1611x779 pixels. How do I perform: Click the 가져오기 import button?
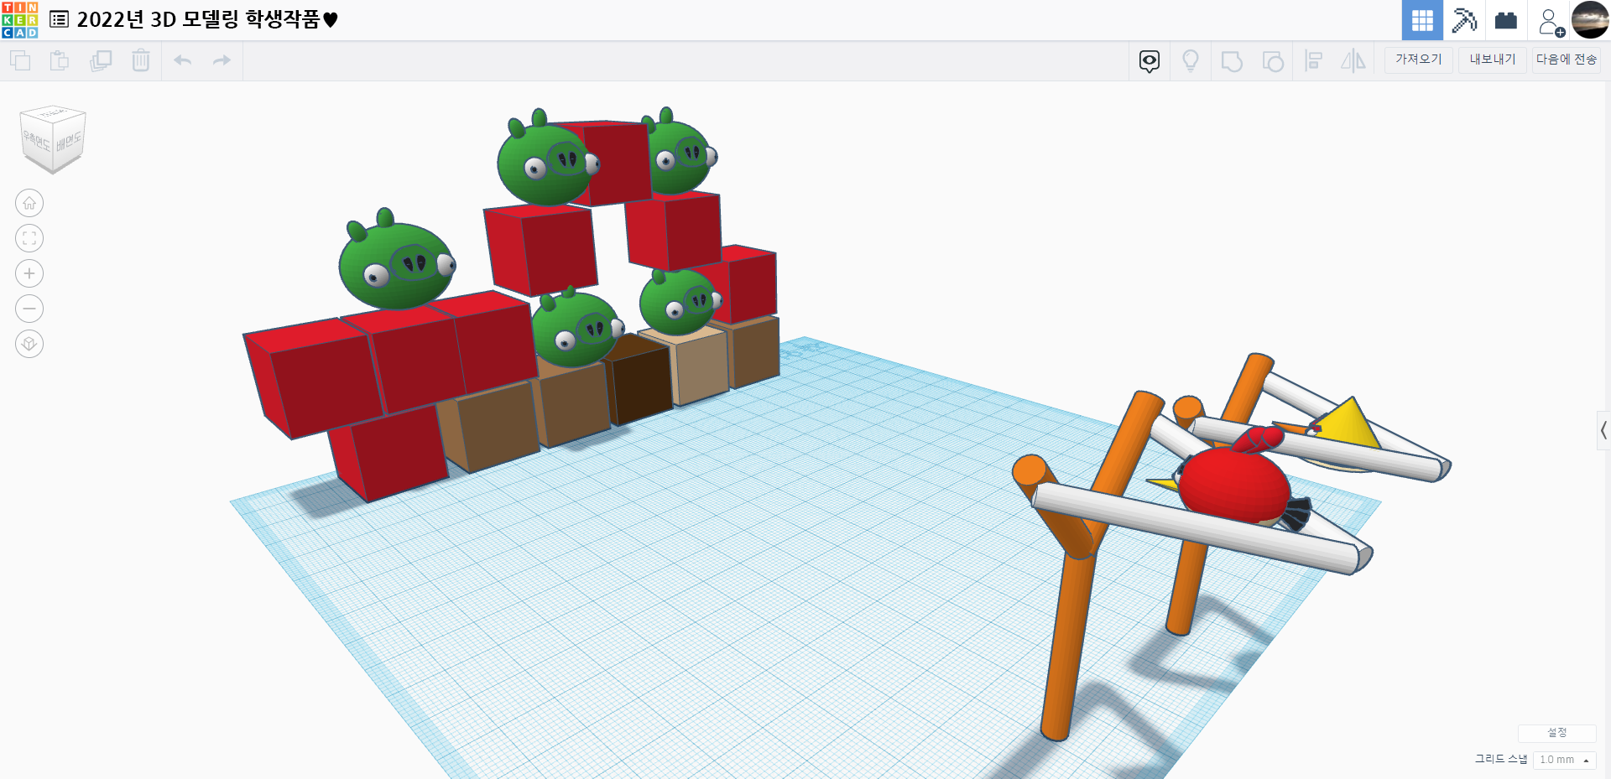(x=1419, y=60)
